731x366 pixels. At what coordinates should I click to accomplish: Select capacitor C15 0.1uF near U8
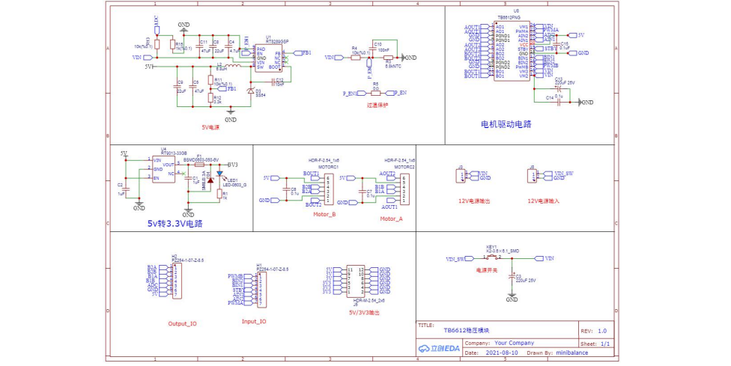(557, 43)
